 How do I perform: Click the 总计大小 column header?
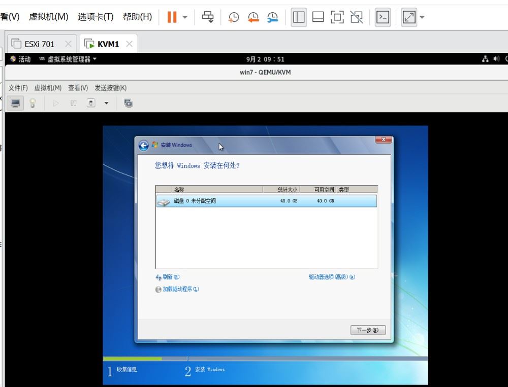[x=281, y=190]
